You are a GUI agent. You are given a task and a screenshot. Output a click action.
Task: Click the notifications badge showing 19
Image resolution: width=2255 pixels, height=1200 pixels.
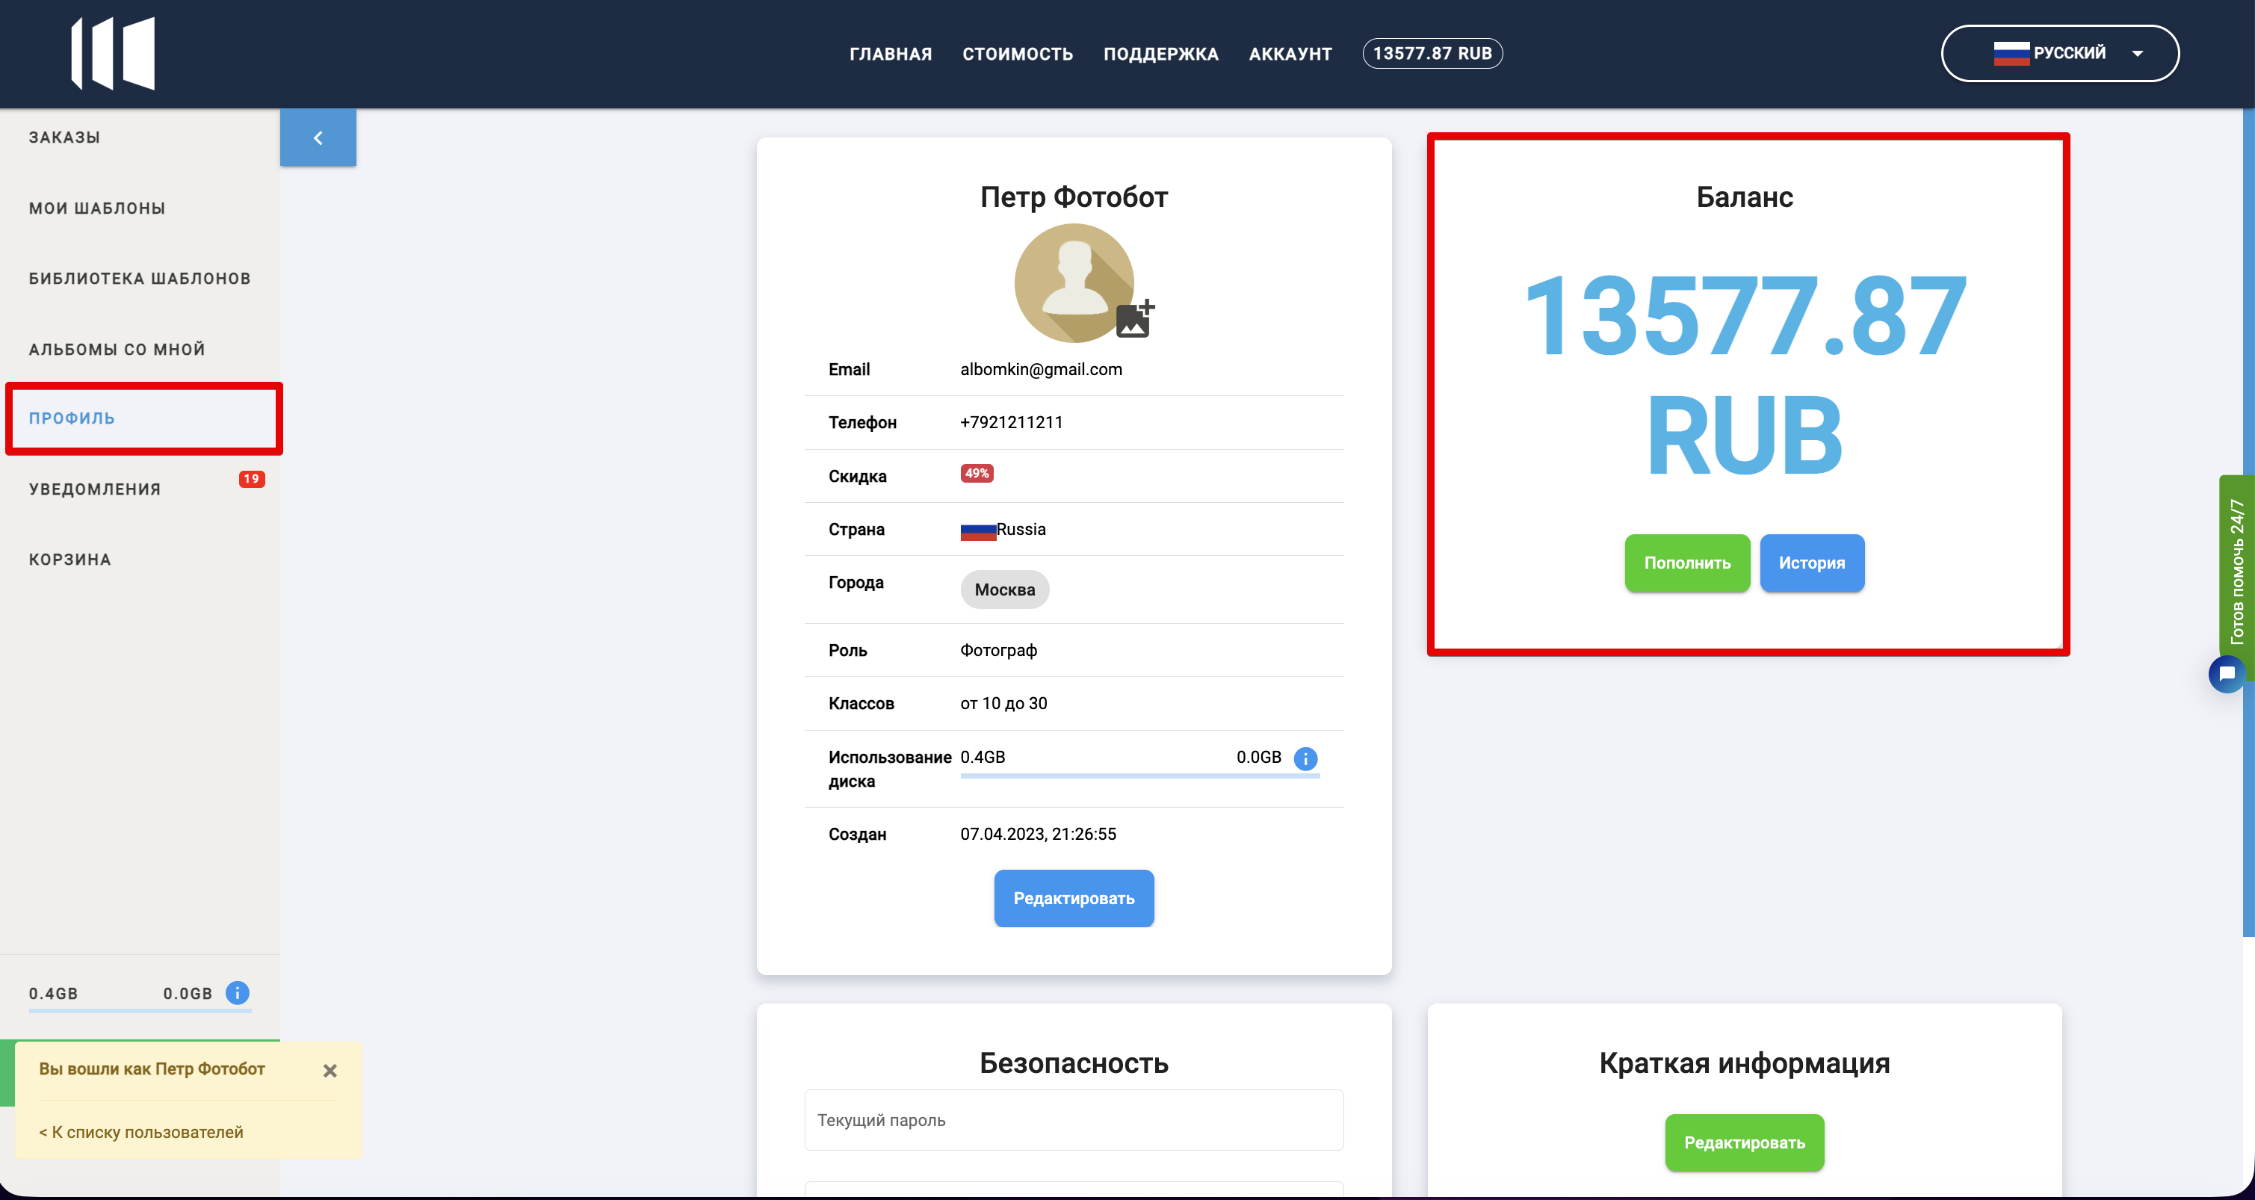point(252,479)
